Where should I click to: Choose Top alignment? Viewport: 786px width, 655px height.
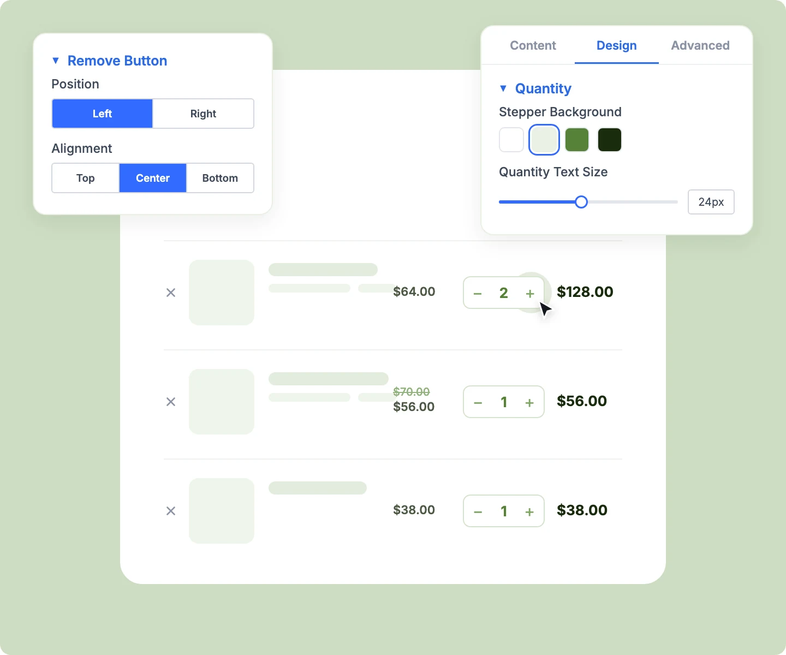pos(86,178)
